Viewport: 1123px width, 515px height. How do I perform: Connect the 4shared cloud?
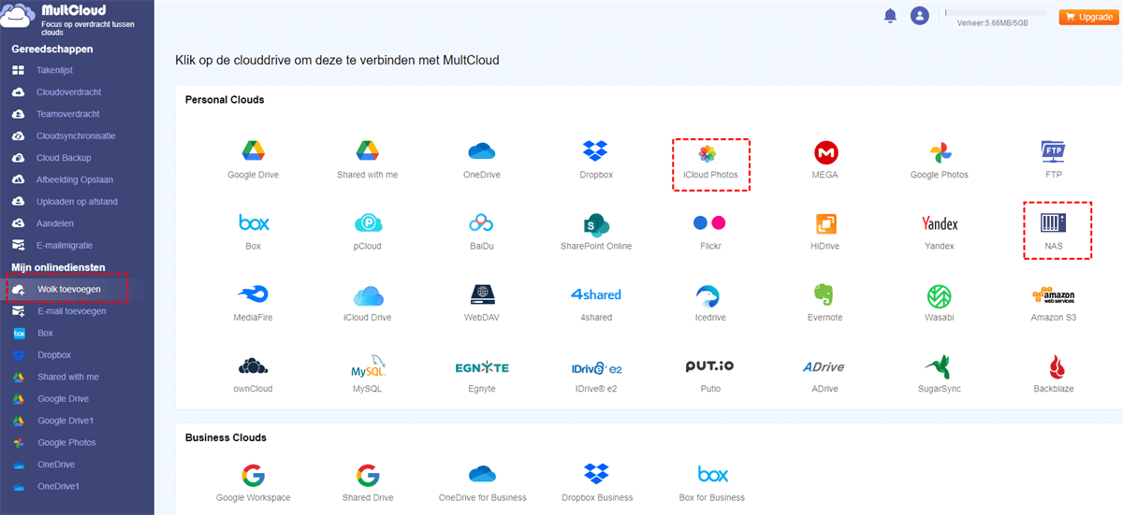[596, 294]
